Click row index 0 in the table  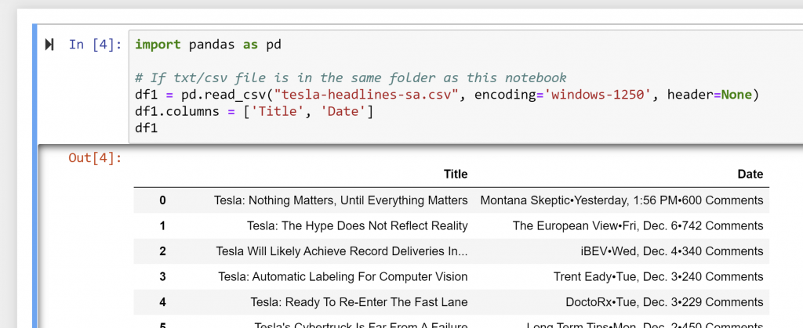[162, 200]
